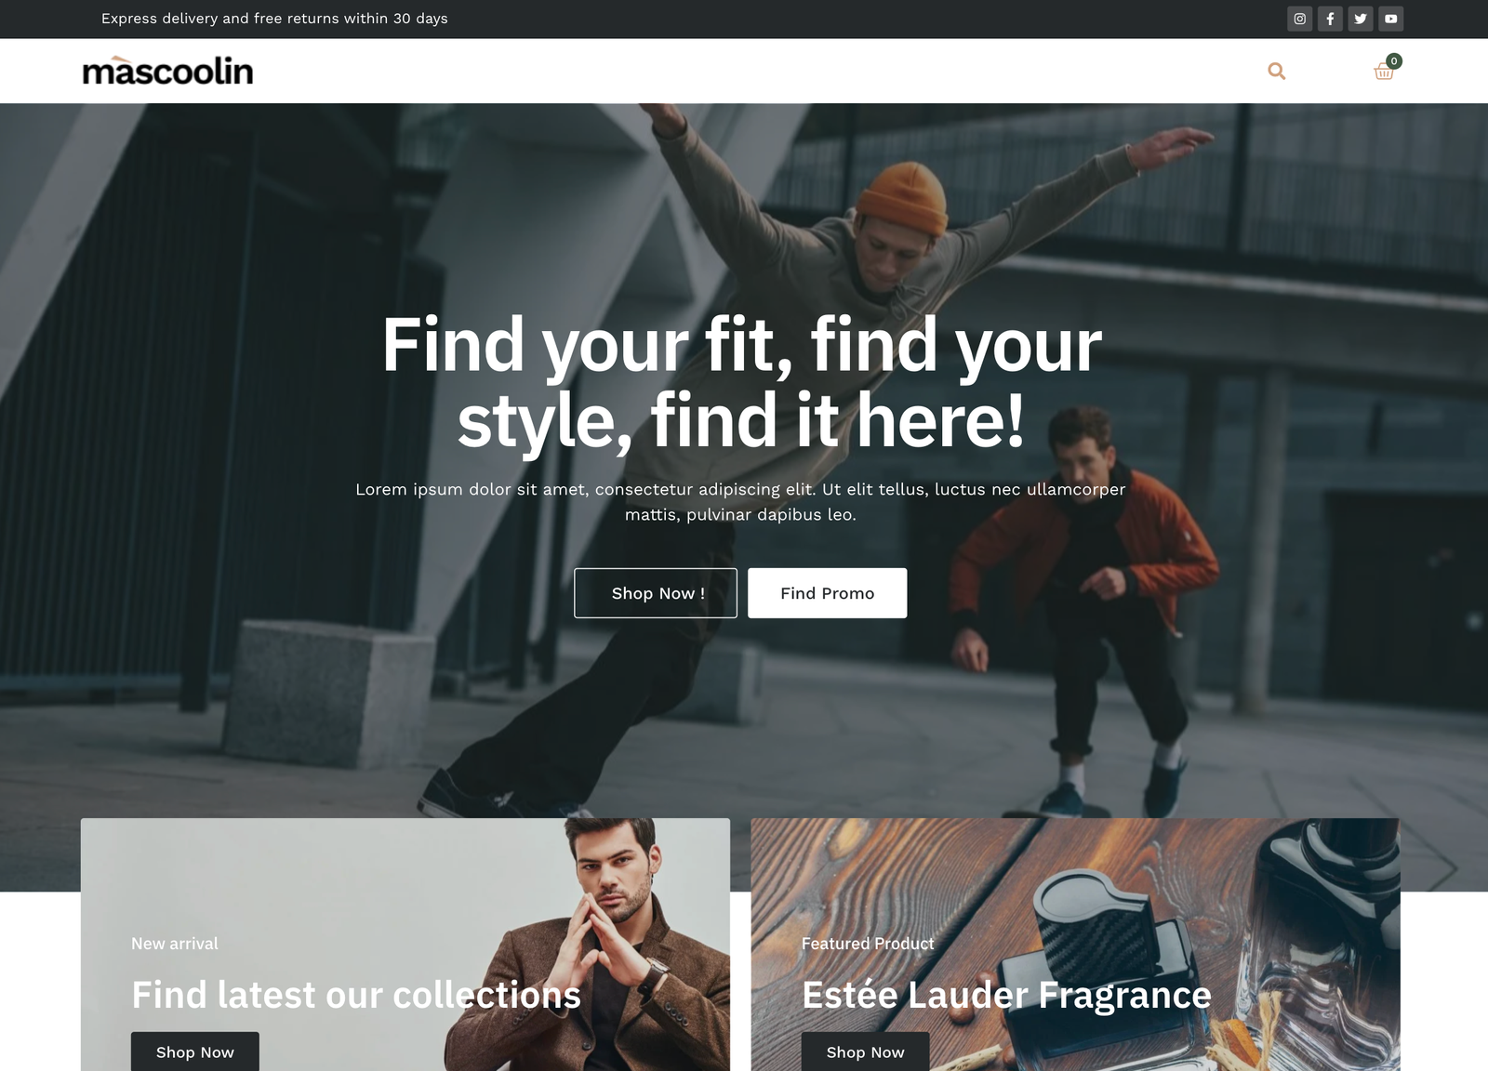Open the search magnifier icon
The height and width of the screenshot is (1071, 1488).
pyautogui.click(x=1277, y=71)
